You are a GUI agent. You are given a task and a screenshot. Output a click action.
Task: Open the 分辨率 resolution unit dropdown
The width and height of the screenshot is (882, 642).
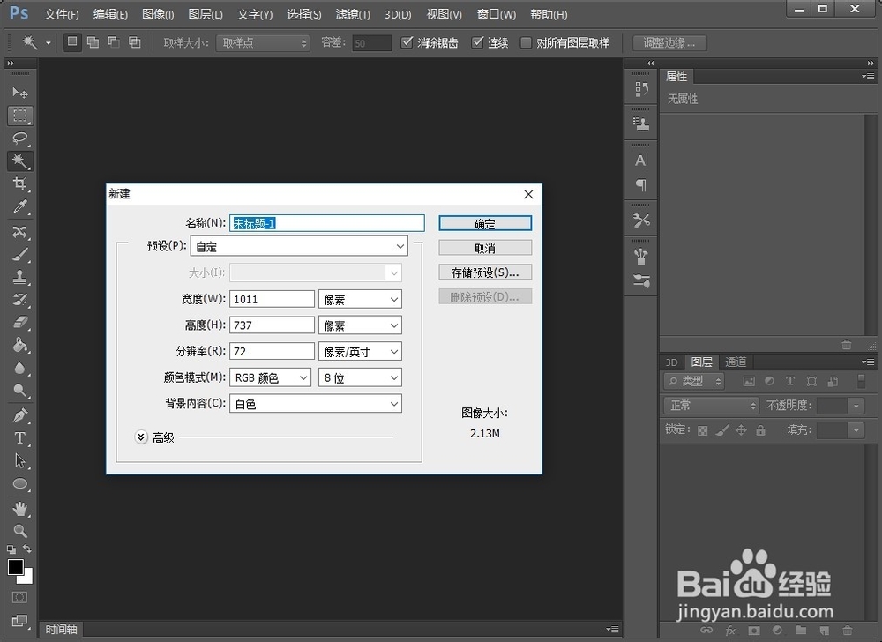(x=360, y=351)
